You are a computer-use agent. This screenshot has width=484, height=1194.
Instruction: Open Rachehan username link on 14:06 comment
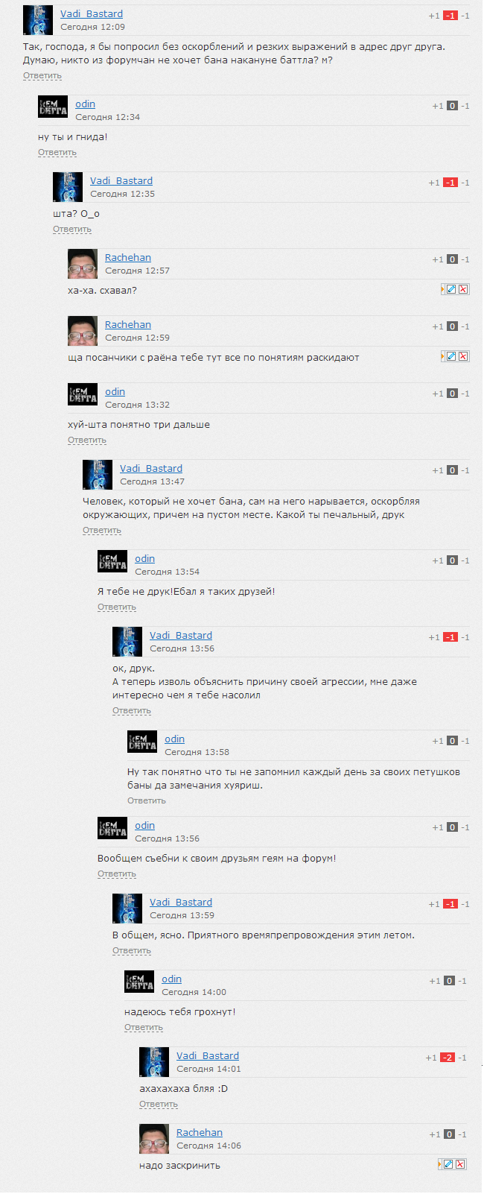click(x=200, y=1132)
